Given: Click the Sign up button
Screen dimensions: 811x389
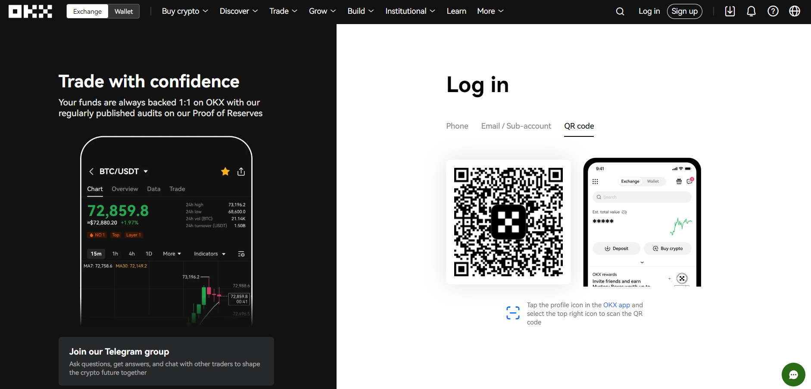Looking at the screenshot, I should pos(685,11).
